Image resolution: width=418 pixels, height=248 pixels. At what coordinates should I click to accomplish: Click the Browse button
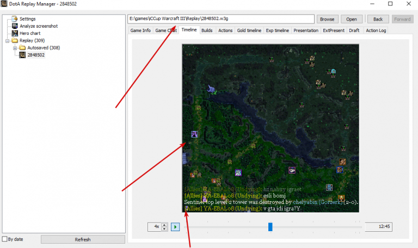tap(327, 19)
